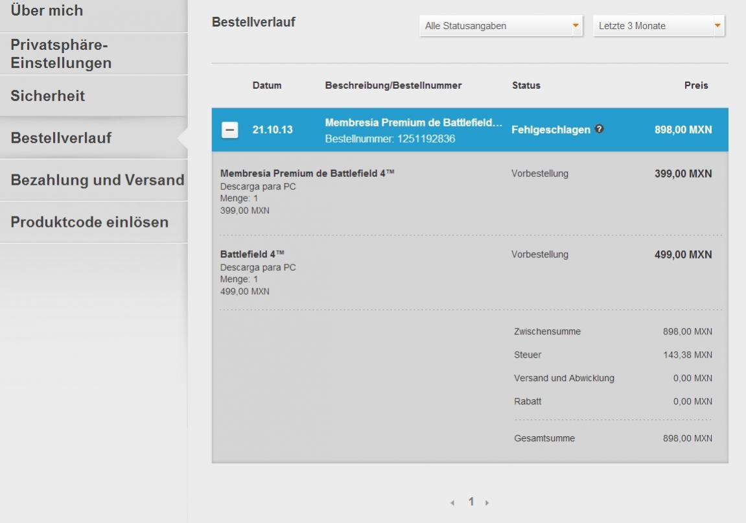Open the Über mich section
Viewport: 746px width, 523px height.
[x=94, y=14]
